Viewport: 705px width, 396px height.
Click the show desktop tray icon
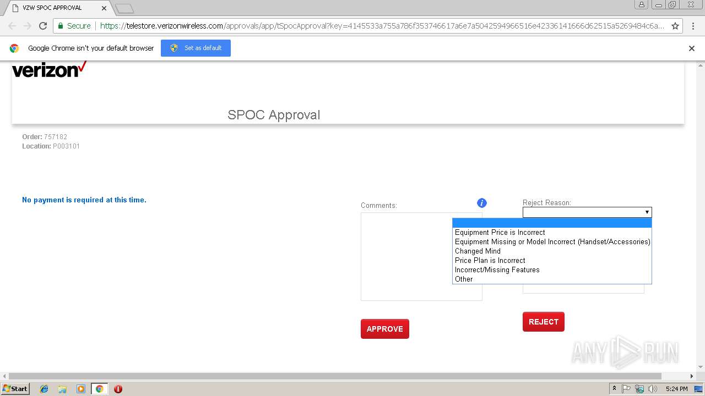coord(698,389)
